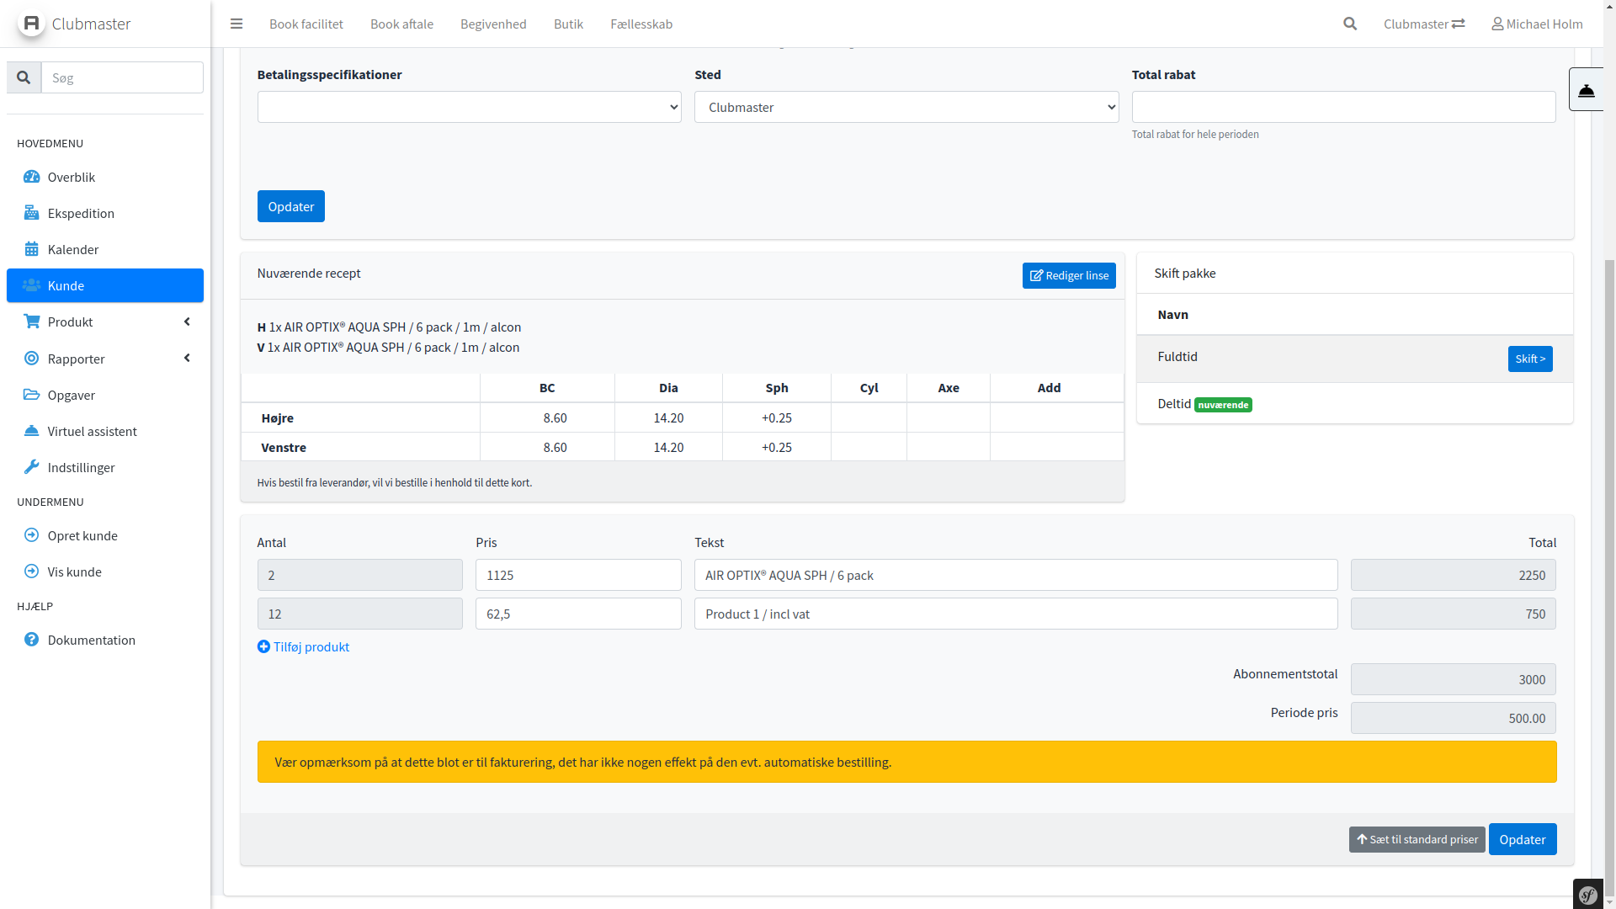
Task: Click Skift button for Fuldtid package
Action: pos(1529,359)
